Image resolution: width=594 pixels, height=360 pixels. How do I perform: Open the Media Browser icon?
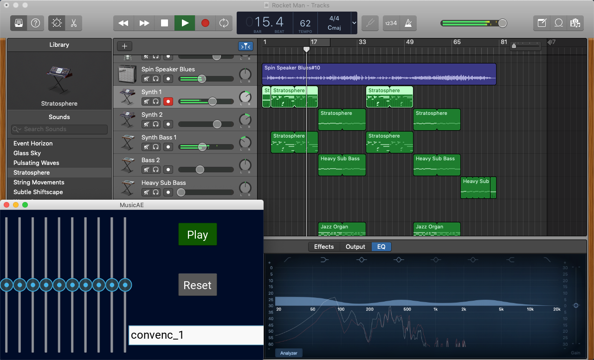[575, 23]
